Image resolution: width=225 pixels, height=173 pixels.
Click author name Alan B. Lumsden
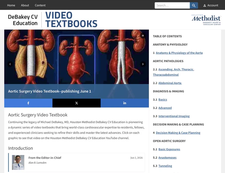(x=37, y=163)
